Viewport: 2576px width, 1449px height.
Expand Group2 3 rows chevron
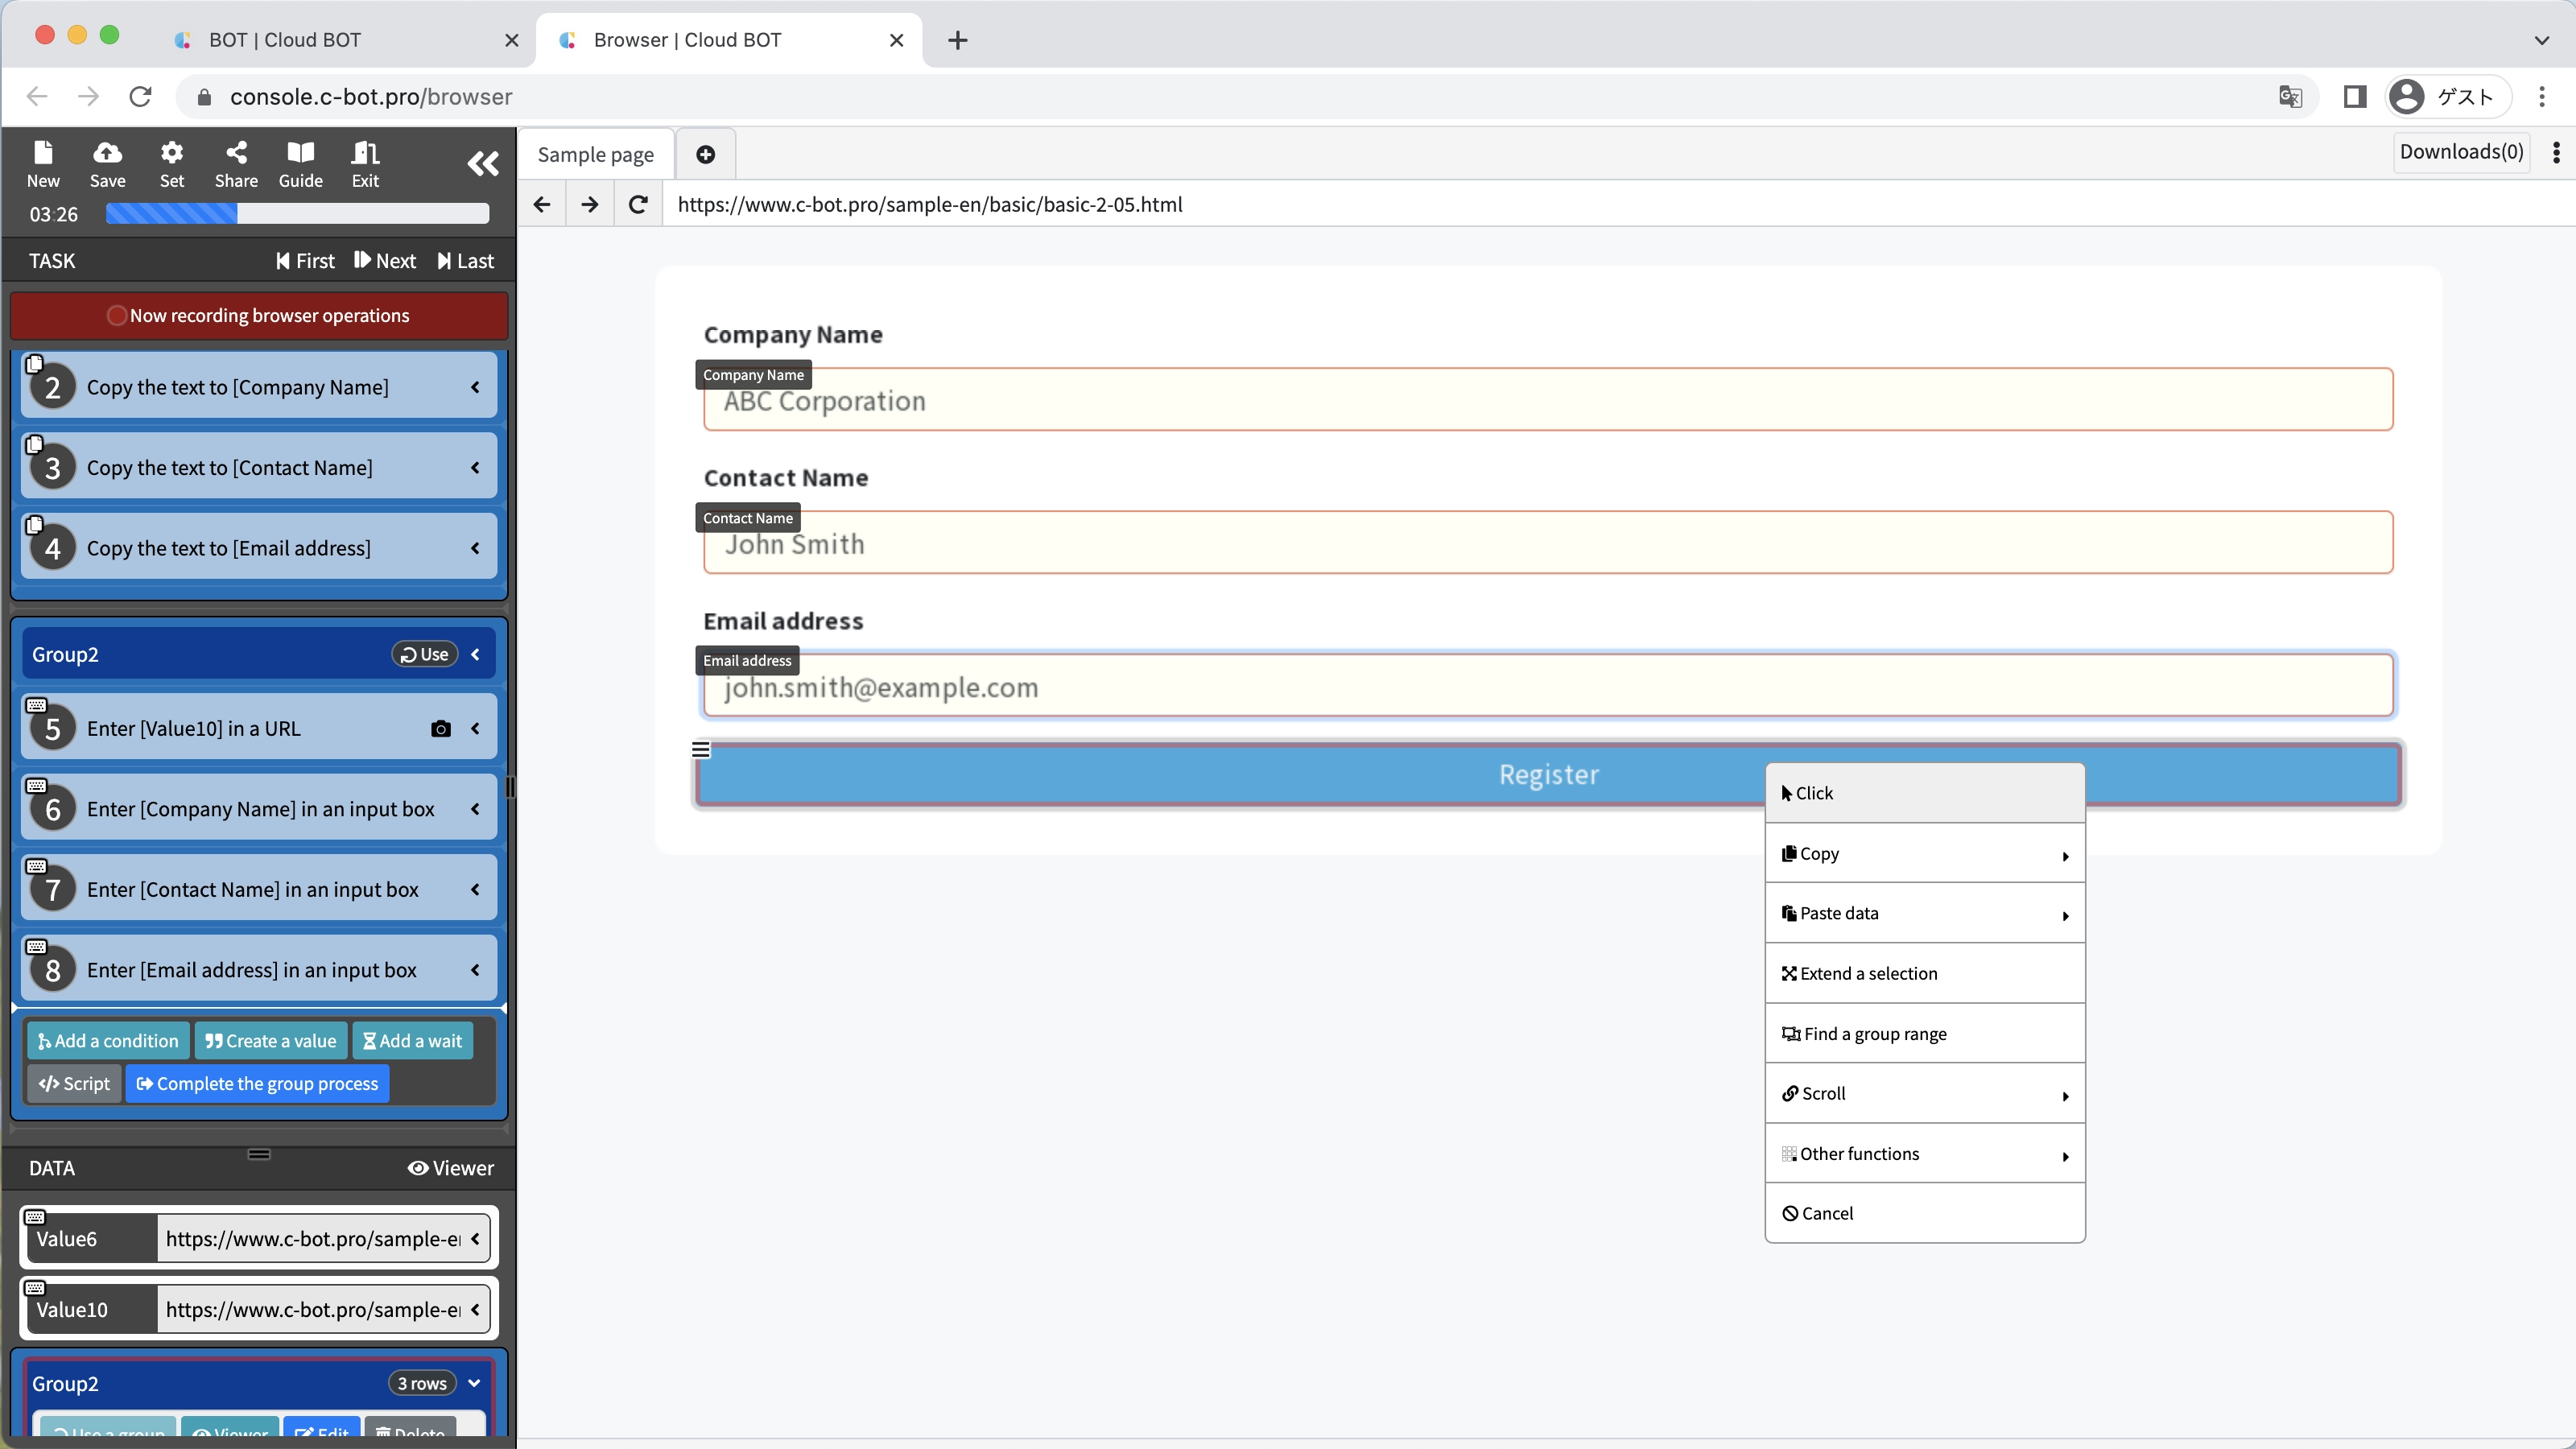[x=474, y=1383]
